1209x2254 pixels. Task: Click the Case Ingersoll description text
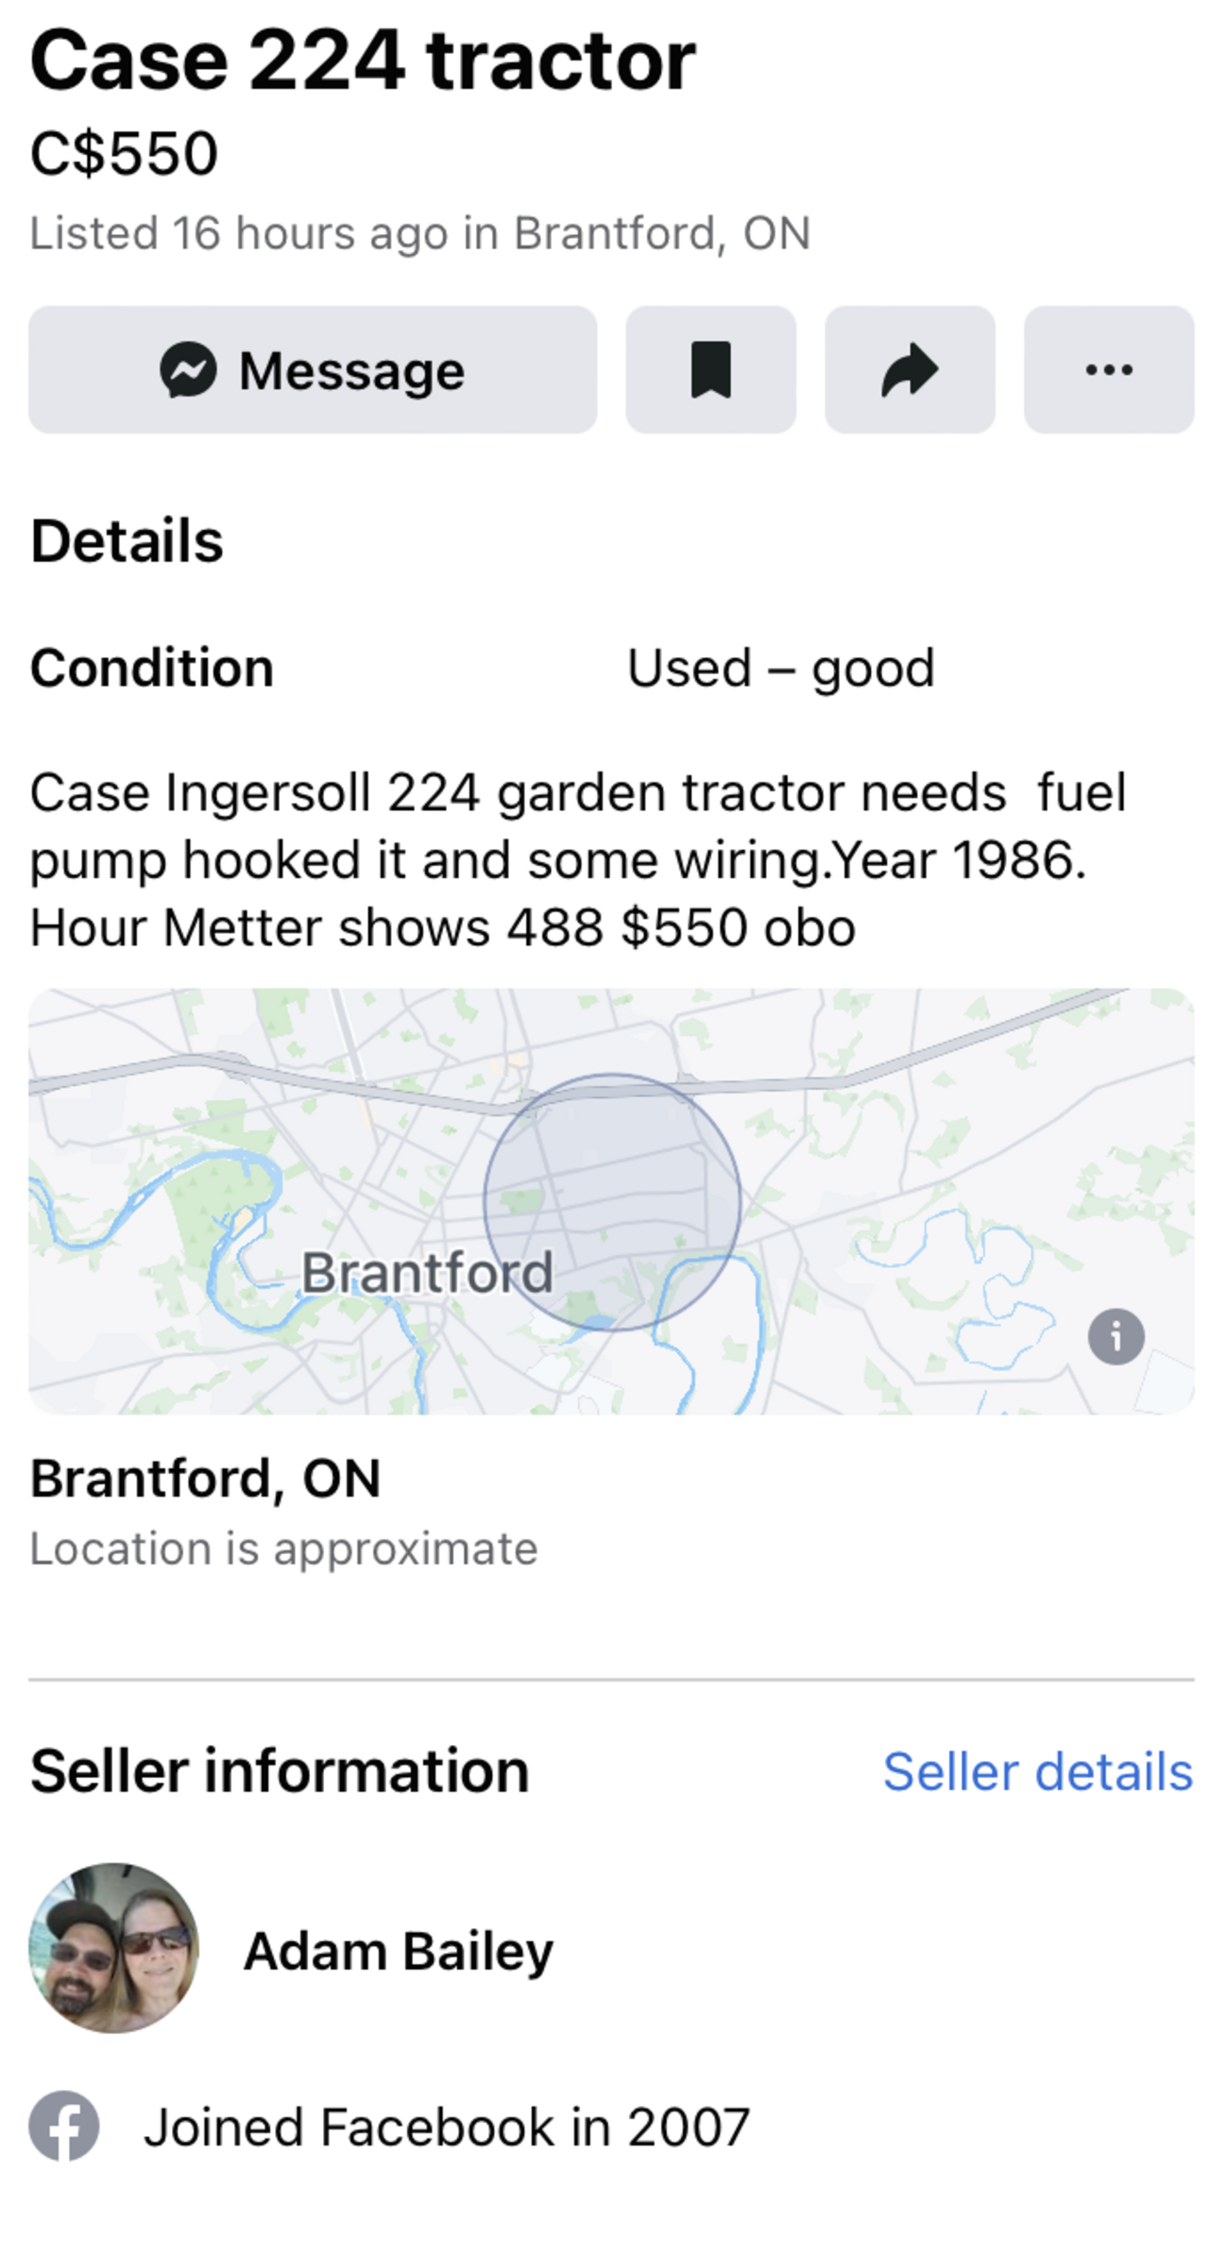[576, 859]
